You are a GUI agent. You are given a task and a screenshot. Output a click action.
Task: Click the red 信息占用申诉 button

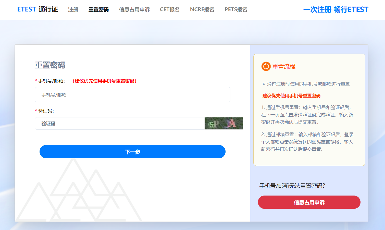(x=309, y=202)
